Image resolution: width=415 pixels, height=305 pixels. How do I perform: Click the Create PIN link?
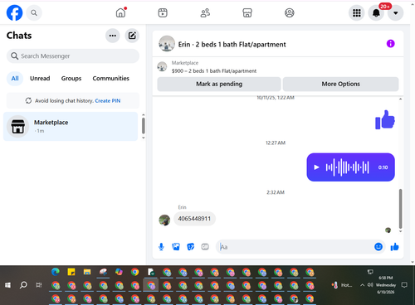pos(108,101)
